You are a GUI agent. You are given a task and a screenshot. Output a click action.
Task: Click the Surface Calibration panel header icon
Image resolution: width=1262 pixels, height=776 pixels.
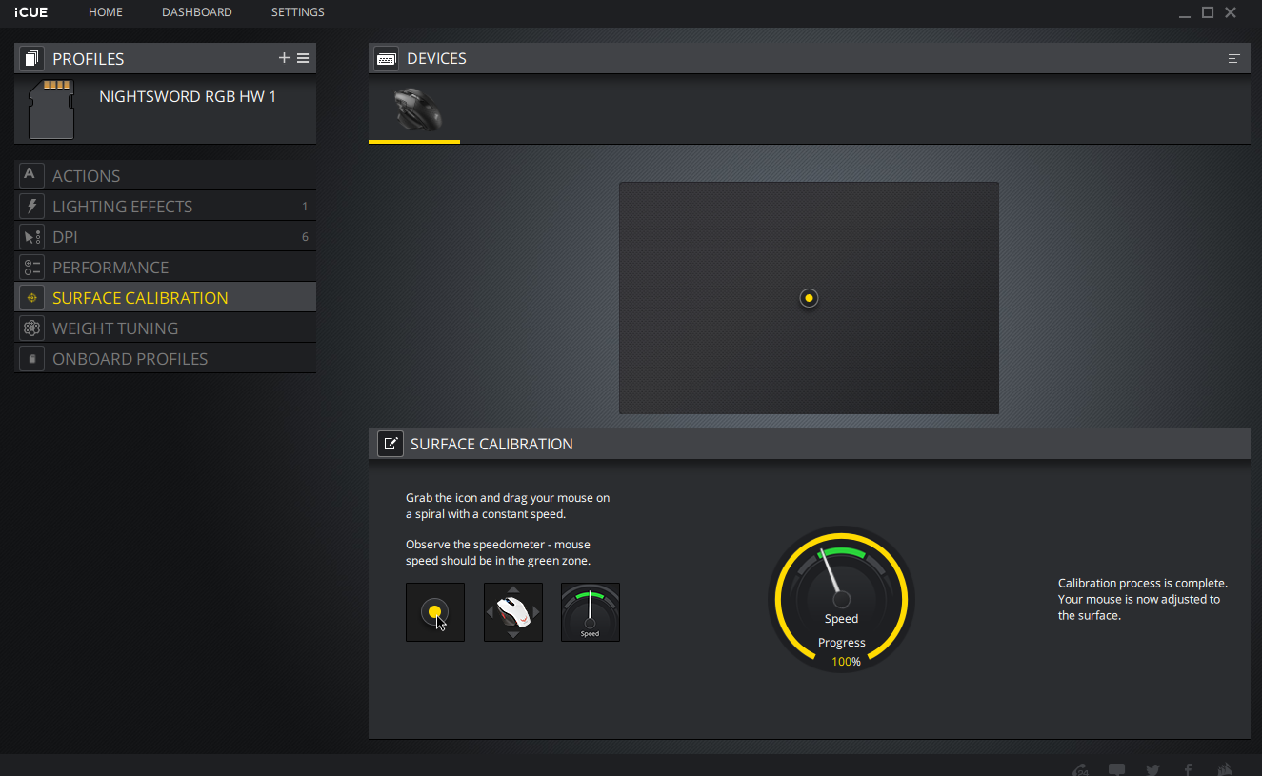[x=390, y=444]
